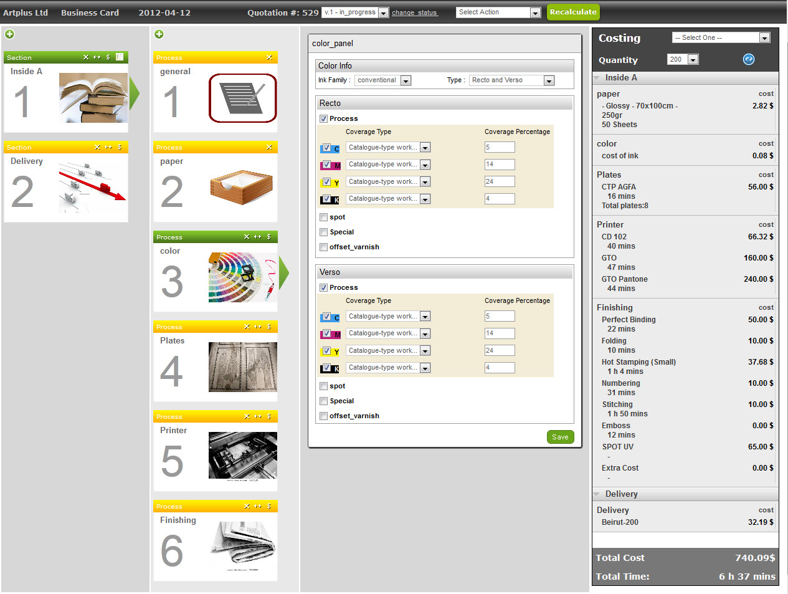
Task: Click Recto Black coverage percentage field
Action: point(500,199)
